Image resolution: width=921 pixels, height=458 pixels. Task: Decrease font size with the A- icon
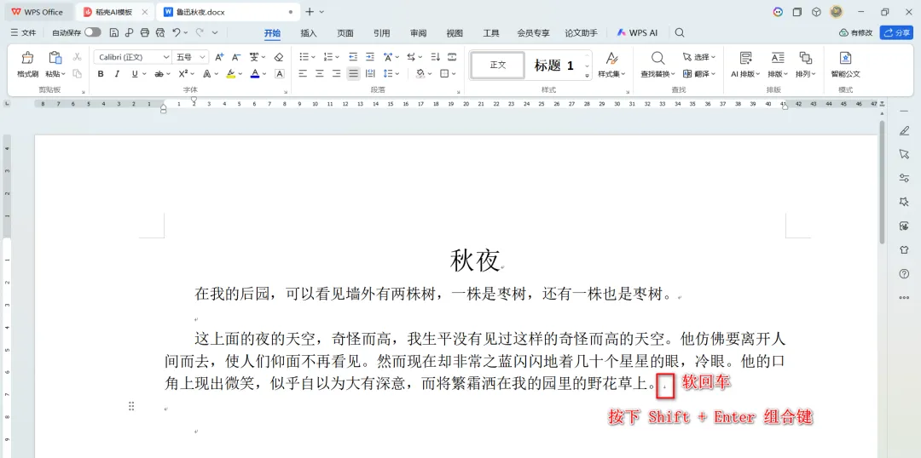pyautogui.click(x=236, y=57)
